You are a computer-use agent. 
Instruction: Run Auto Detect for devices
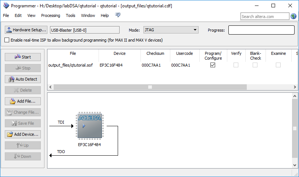click(23, 79)
